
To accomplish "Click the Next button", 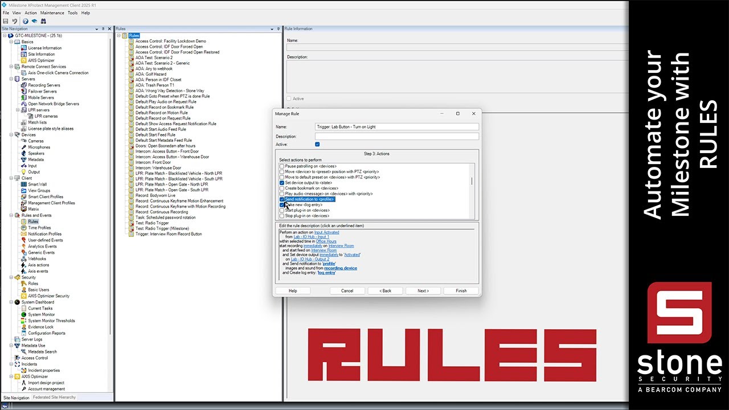I will [423, 290].
